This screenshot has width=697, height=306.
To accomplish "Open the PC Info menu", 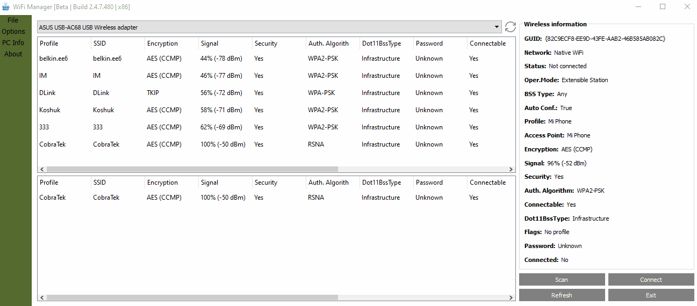I will [13, 43].
